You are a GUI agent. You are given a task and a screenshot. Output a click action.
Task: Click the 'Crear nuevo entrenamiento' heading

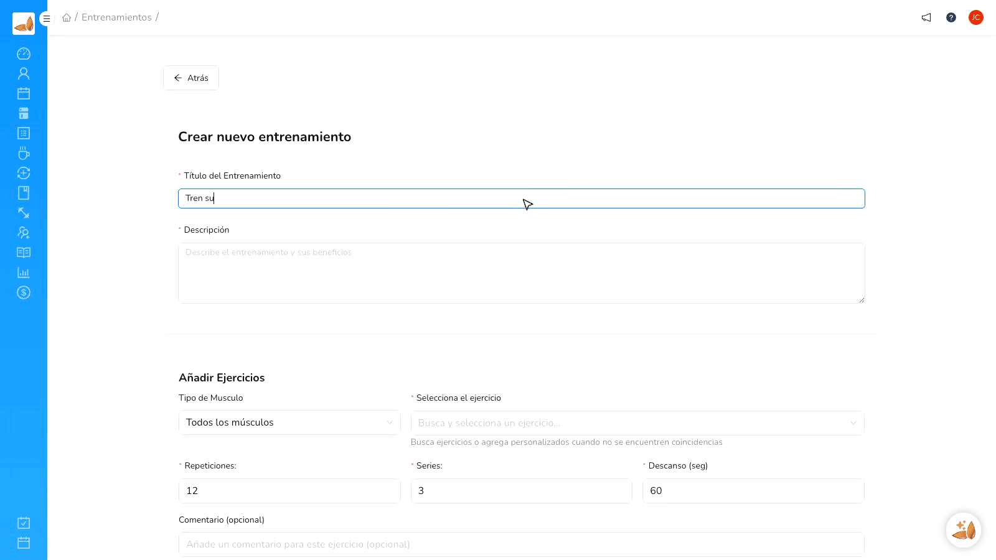(x=265, y=137)
